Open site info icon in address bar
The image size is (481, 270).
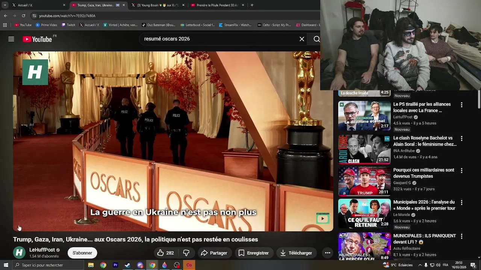[34, 16]
